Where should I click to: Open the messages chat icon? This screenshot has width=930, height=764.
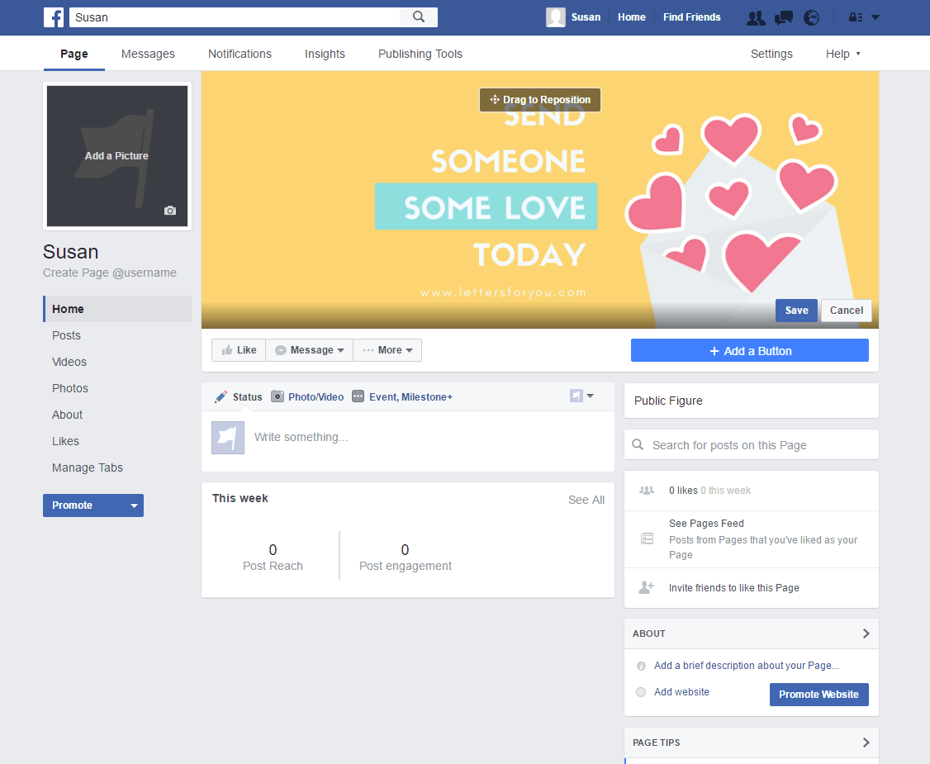pos(784,18)
